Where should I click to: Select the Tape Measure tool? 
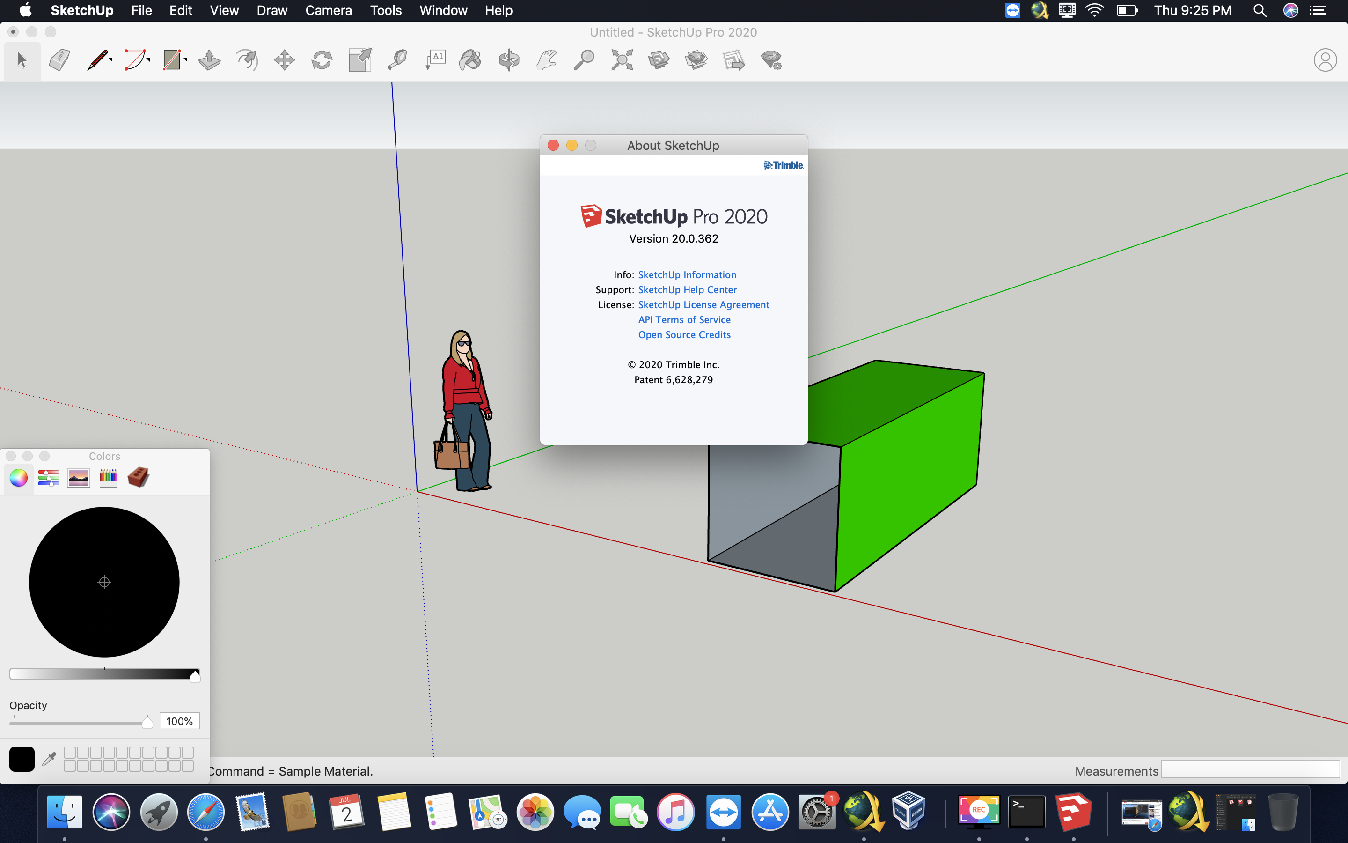pos(397,59)
